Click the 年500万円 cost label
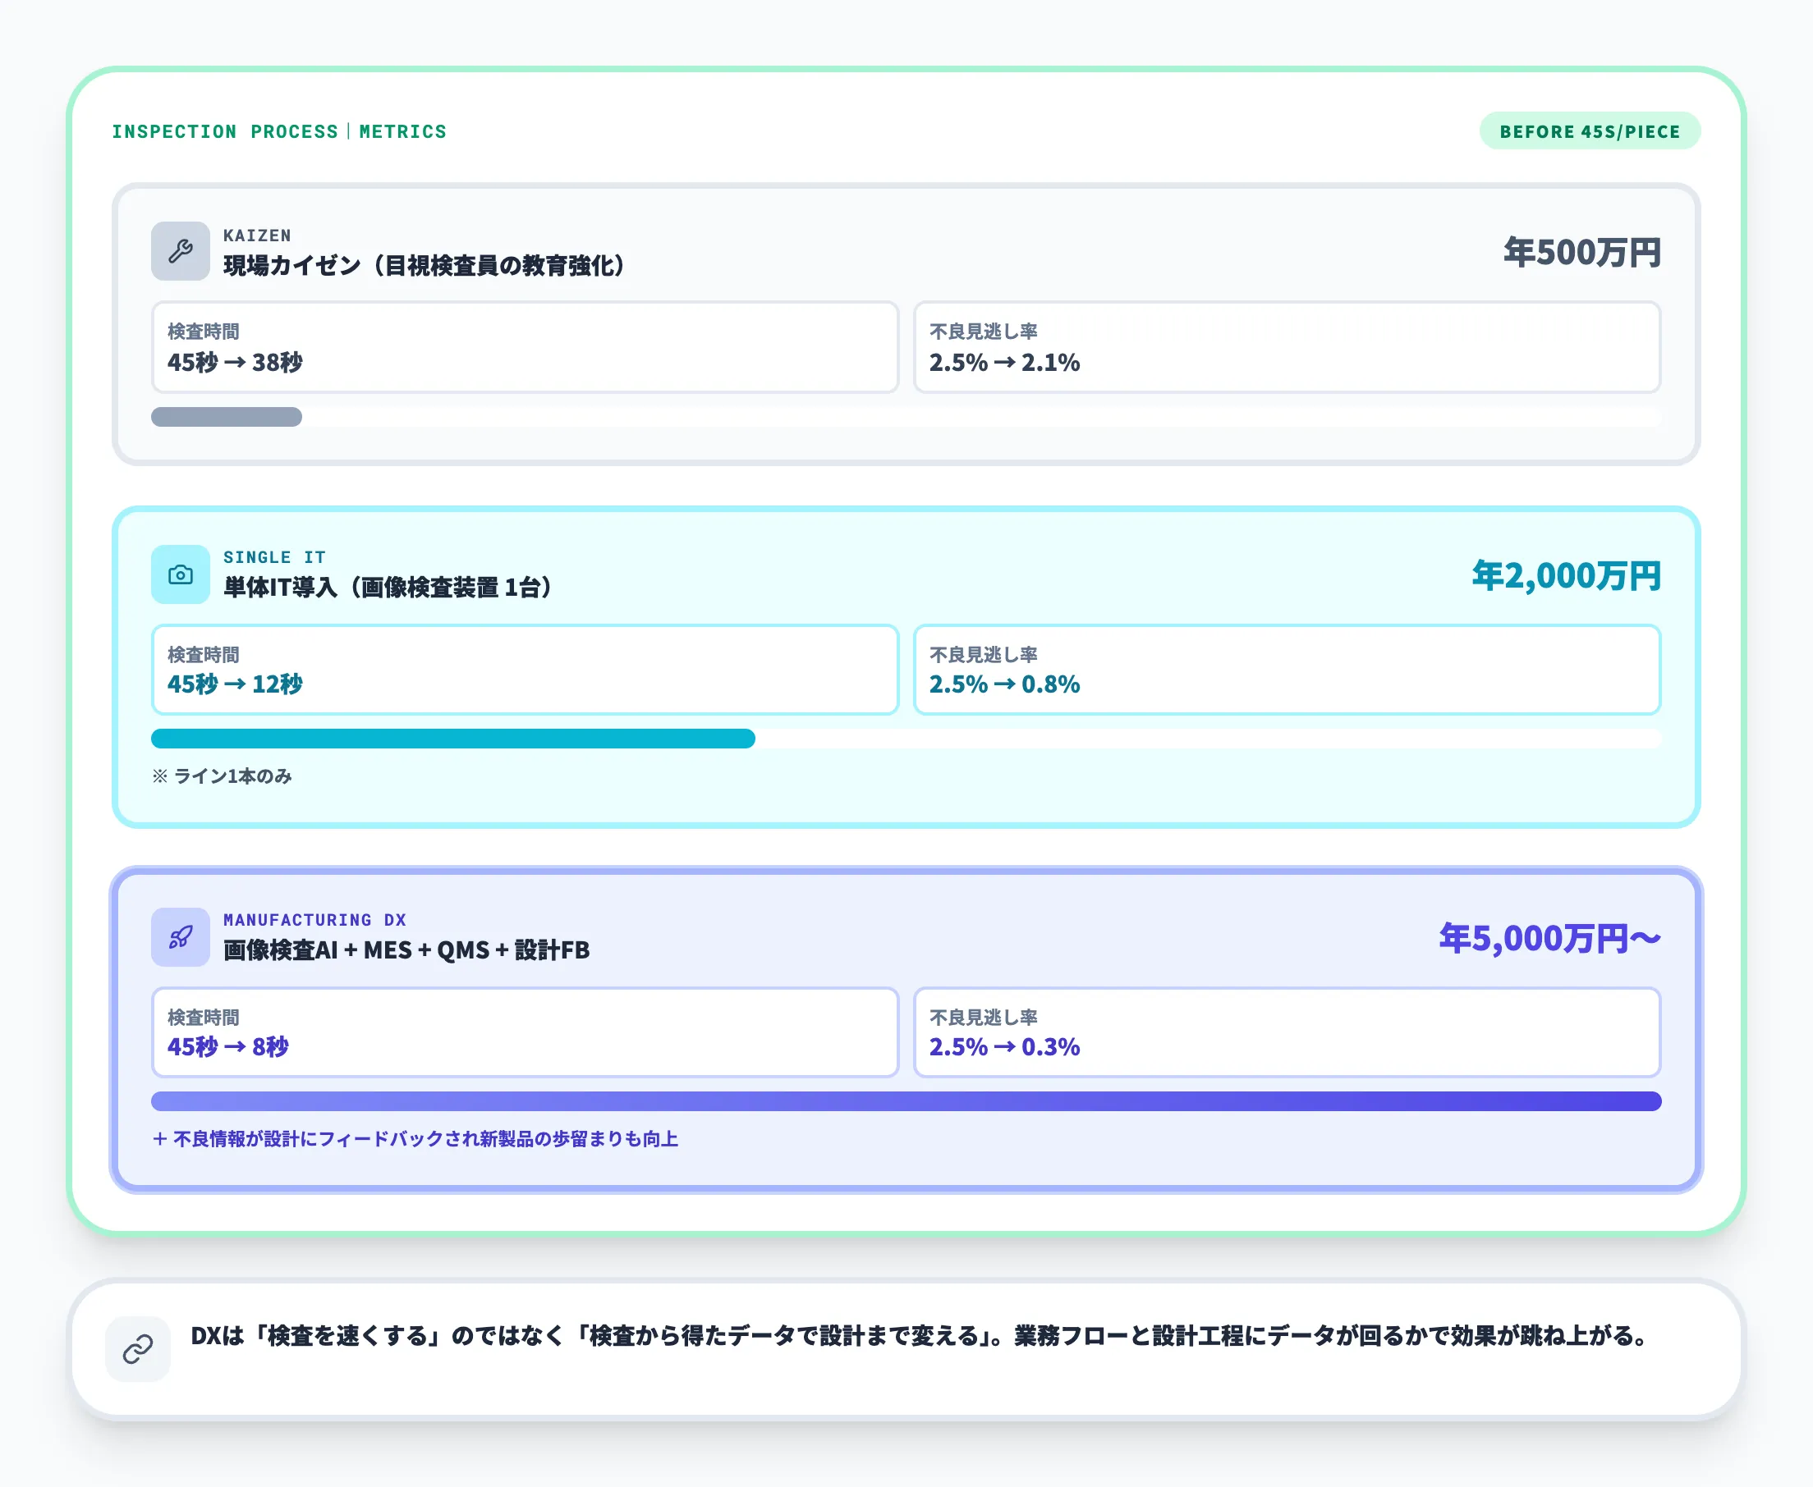This screenshot has height=1487, width=1813. pos(1581,253)
